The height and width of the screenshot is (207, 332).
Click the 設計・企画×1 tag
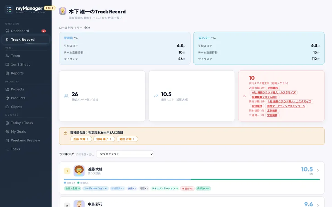tap(72, 188)
